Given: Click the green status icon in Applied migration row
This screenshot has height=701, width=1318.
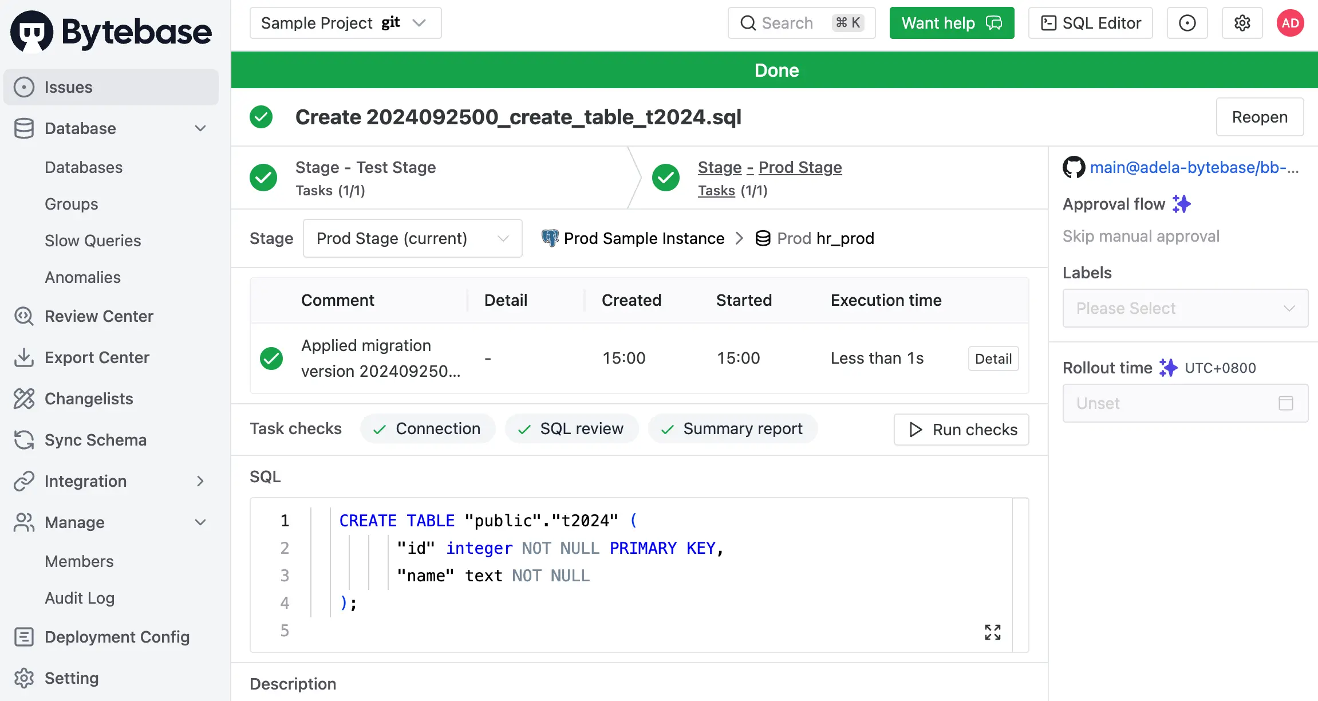Looking at the screenshot, I should [271, 359].
